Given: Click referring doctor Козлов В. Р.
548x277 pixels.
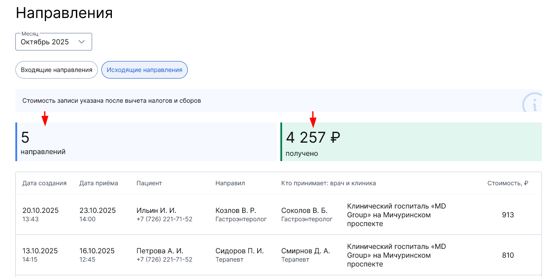Looking at the screenshot, I should pyautogui.click(x=236, y=211).
